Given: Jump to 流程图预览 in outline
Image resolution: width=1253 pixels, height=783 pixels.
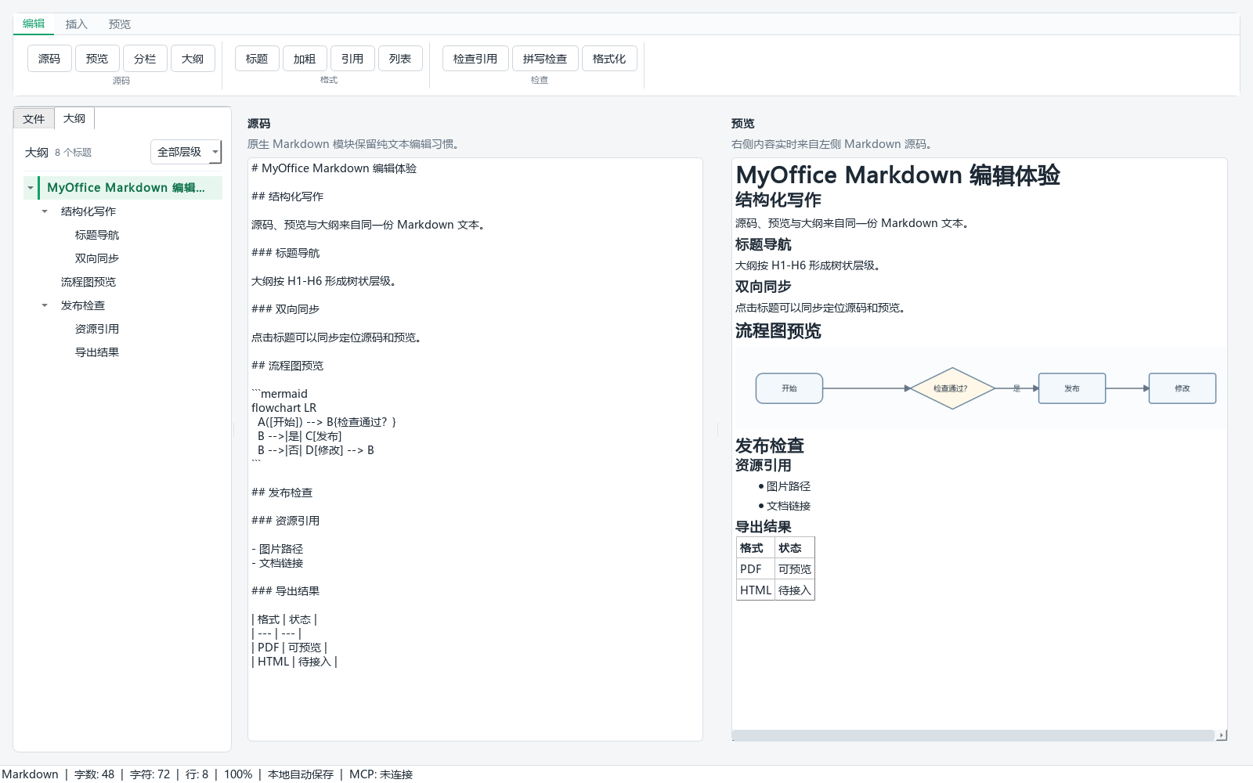Looking at the screenshot, I should 88,282.
